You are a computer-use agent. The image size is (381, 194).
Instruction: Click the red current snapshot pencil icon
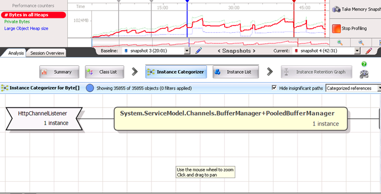[x=369, y=51]
